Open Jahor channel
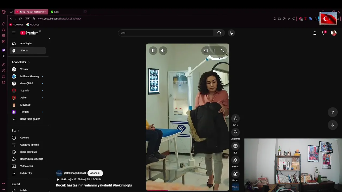 28,98
